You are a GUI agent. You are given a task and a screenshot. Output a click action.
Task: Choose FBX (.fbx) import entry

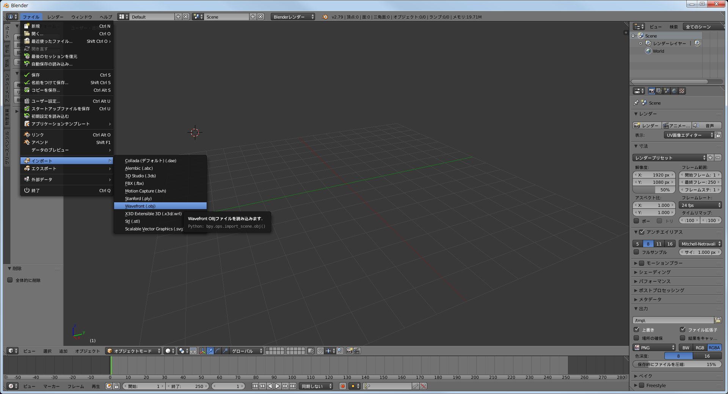click(160, 183)
